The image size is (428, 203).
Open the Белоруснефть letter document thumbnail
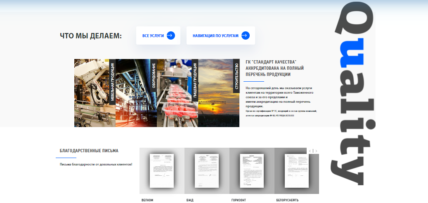296,171
